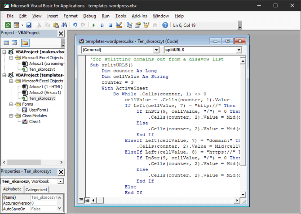Click the View Microsoft Excel icon
This screenshot has width=301, height=214.
[x=8, y=25]
